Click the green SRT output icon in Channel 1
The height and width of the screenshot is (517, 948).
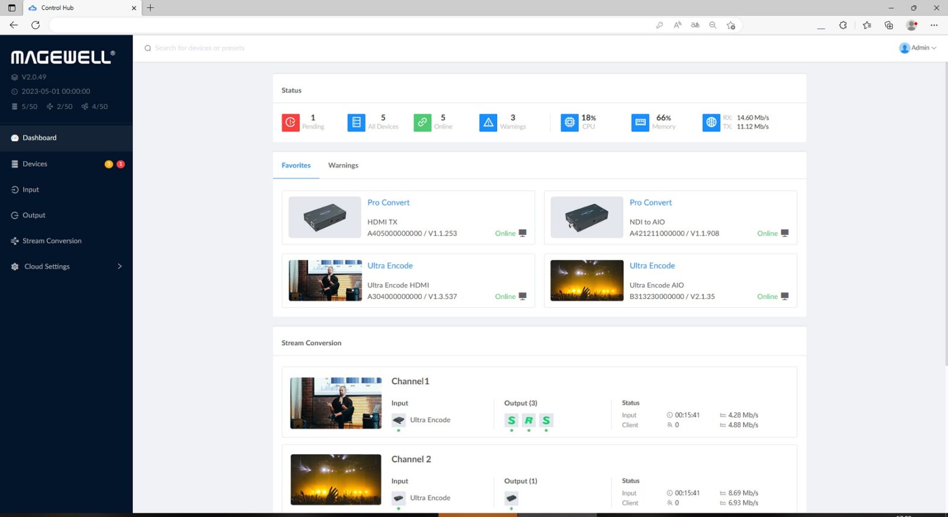point(511,420)
